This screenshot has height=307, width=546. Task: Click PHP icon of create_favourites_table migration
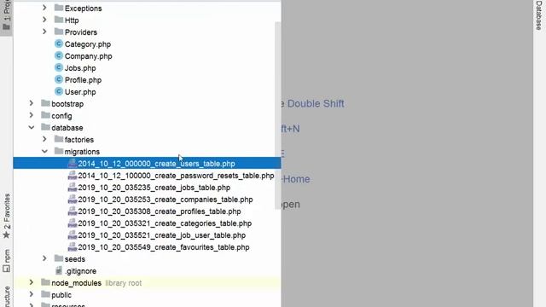[72, 246]
